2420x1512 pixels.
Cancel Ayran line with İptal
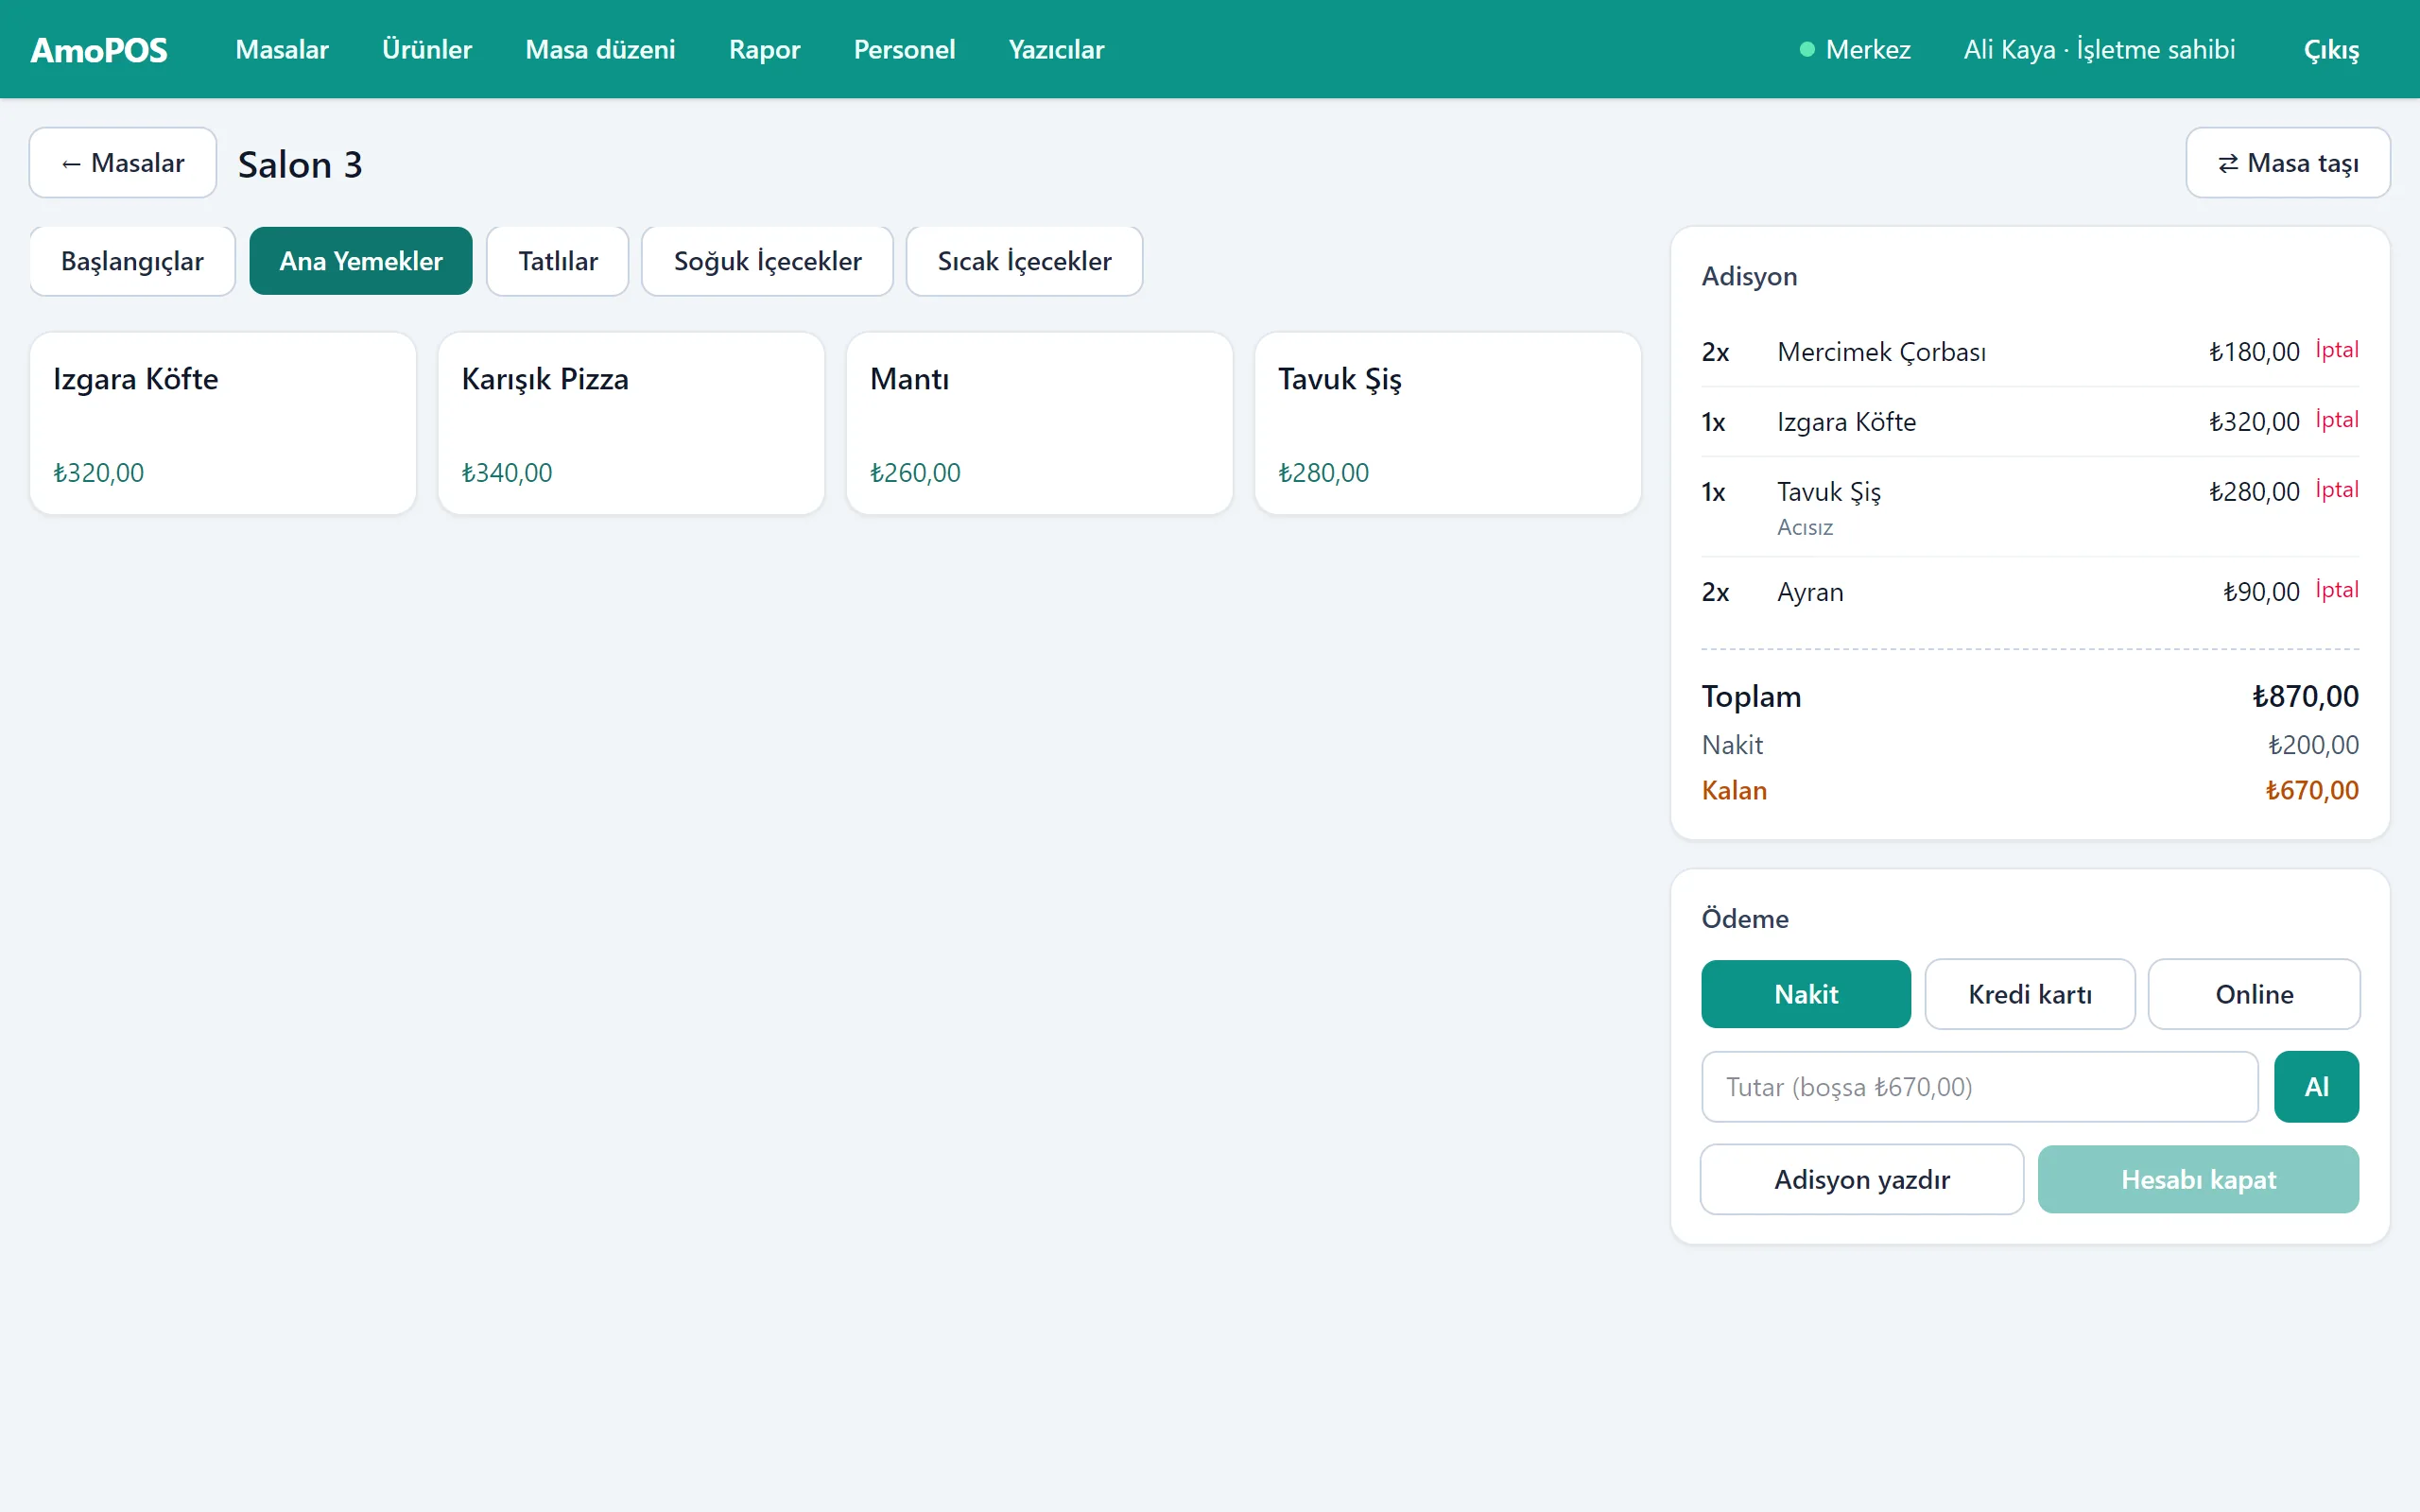click(2337, 590)
